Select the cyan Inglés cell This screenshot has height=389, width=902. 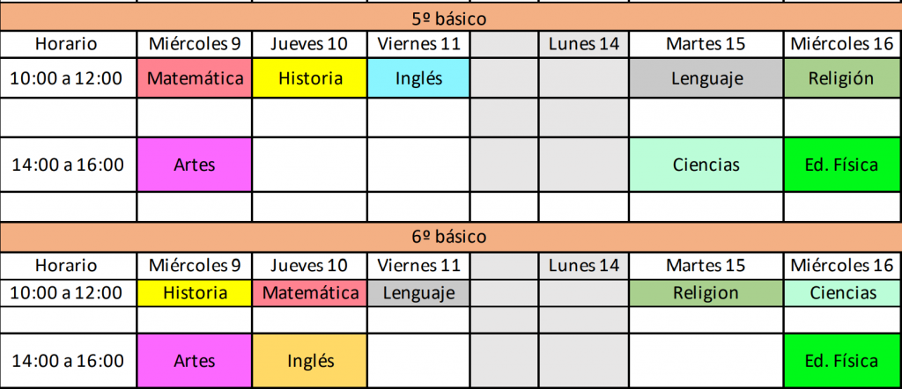tap(418, 77)
